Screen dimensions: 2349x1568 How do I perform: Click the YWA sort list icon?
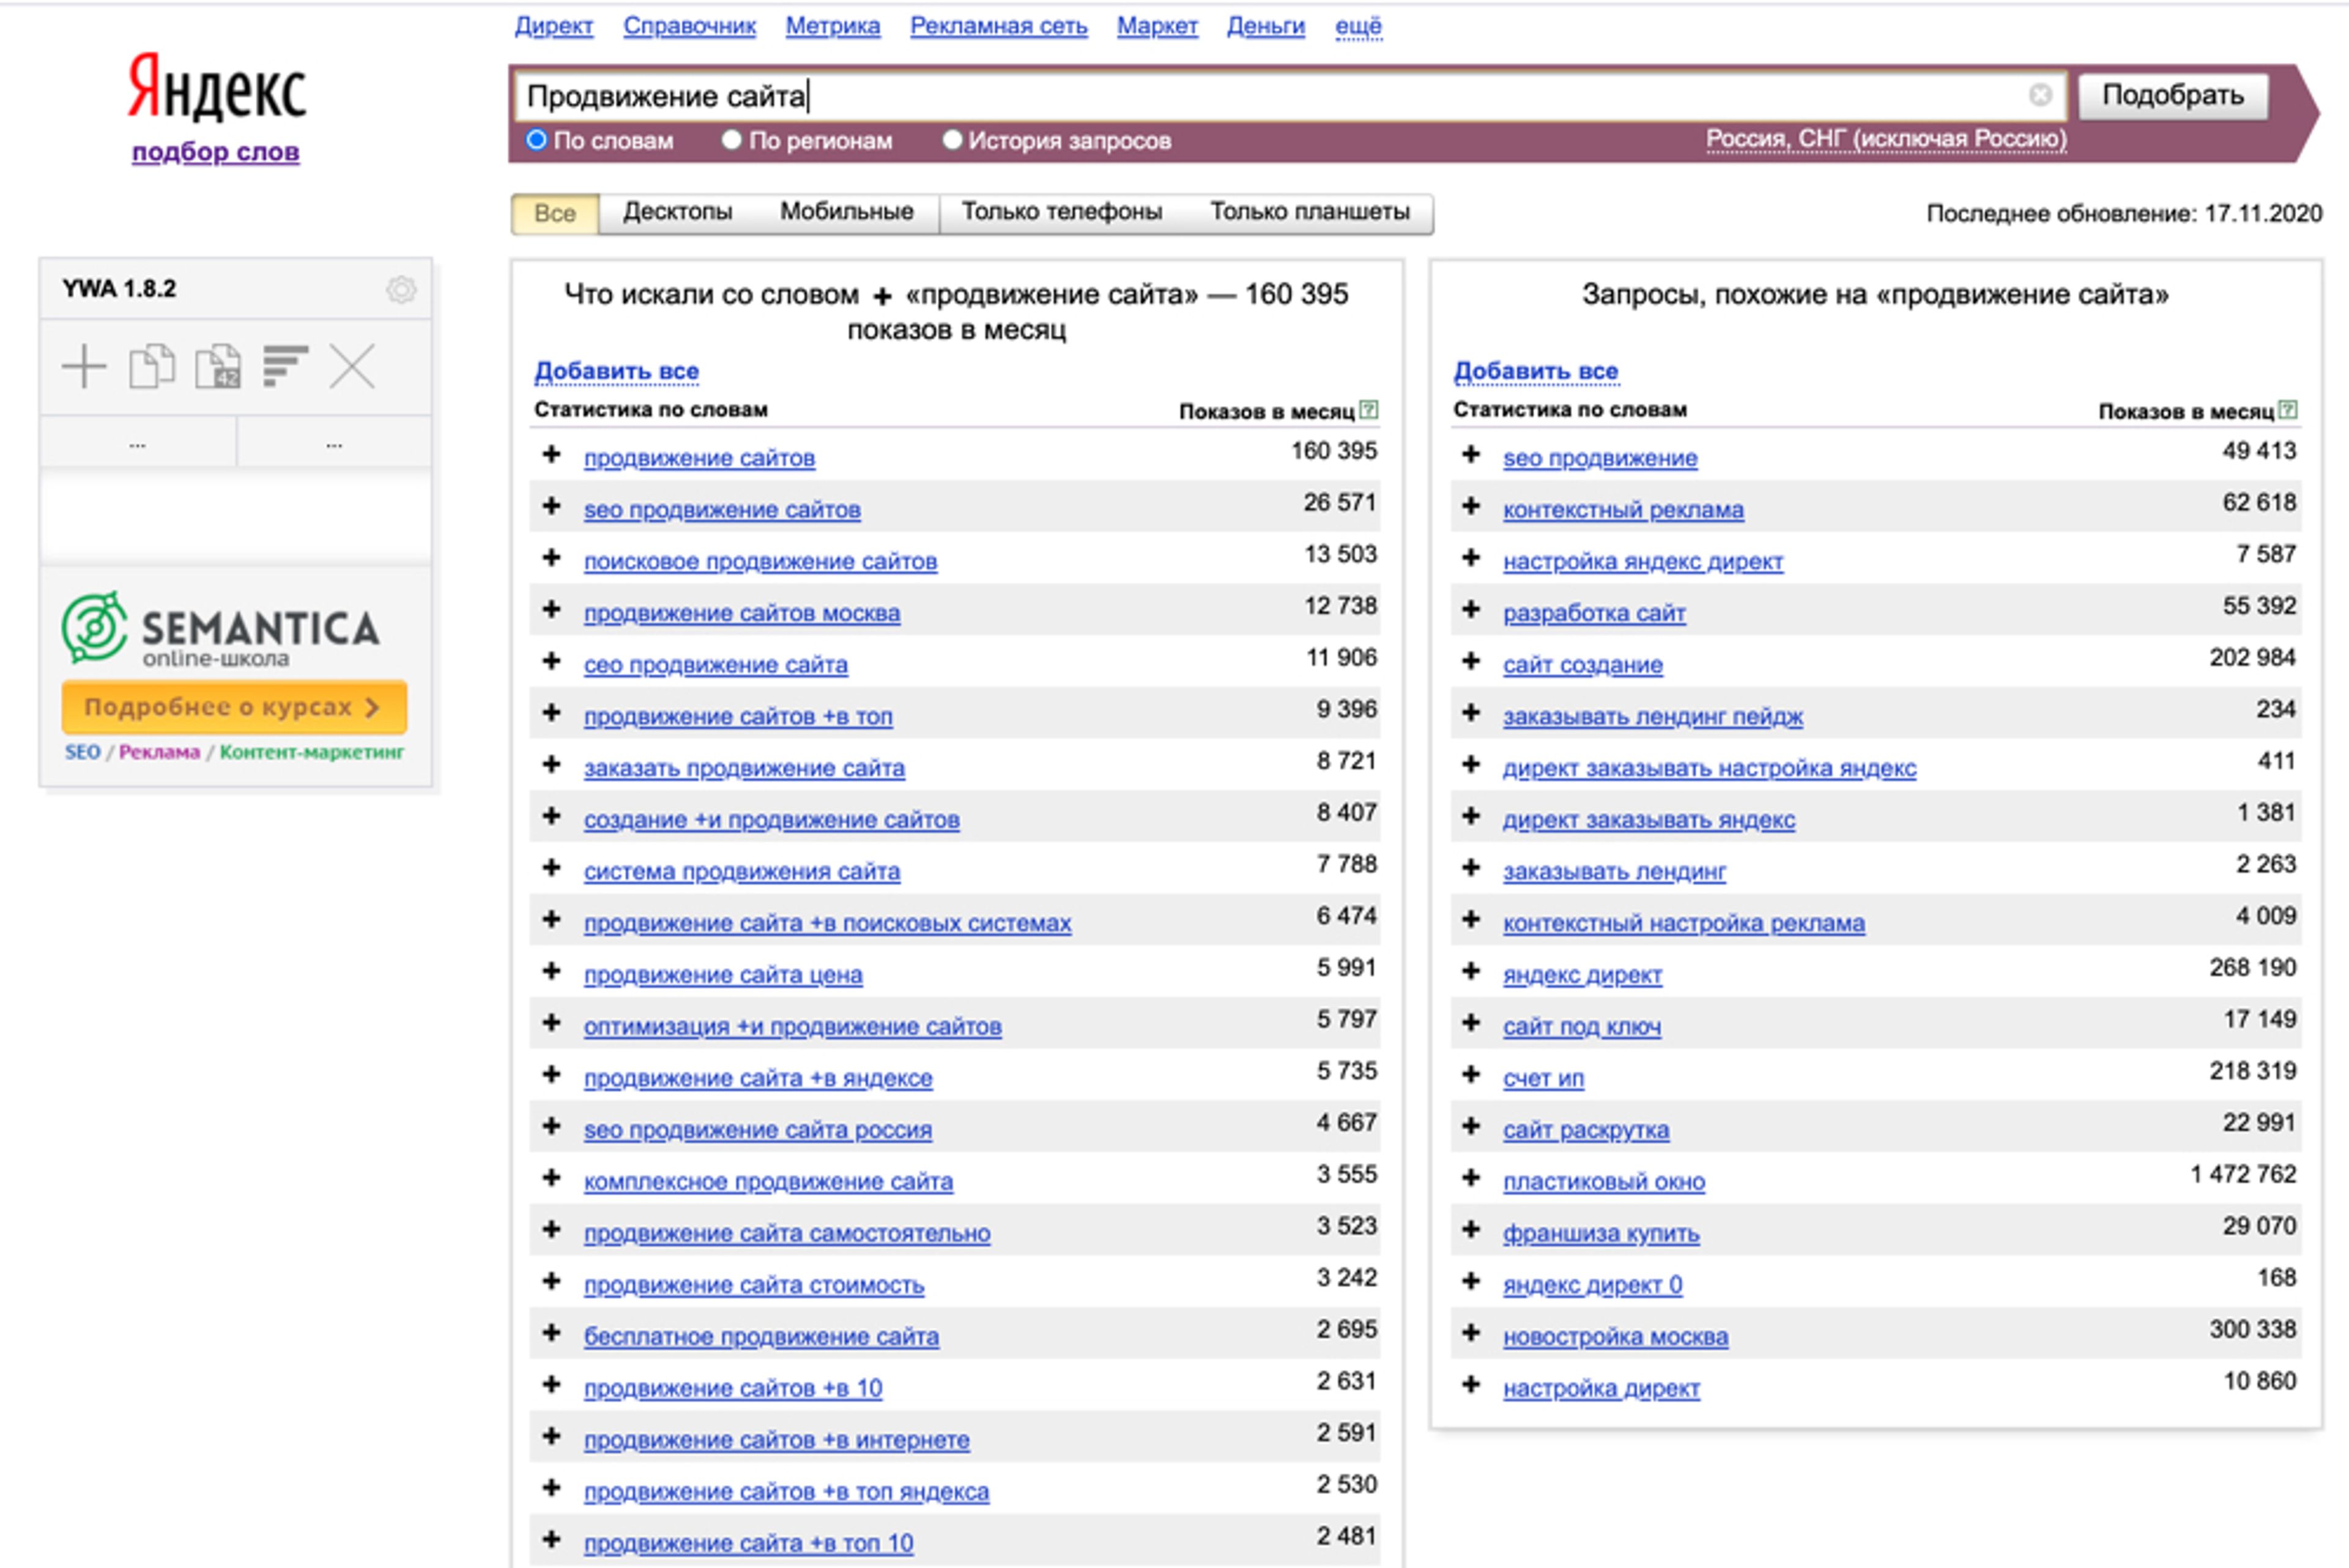click(285, 366)
